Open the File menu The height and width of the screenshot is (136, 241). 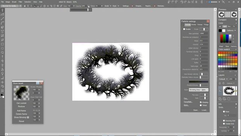click(2, 2)
